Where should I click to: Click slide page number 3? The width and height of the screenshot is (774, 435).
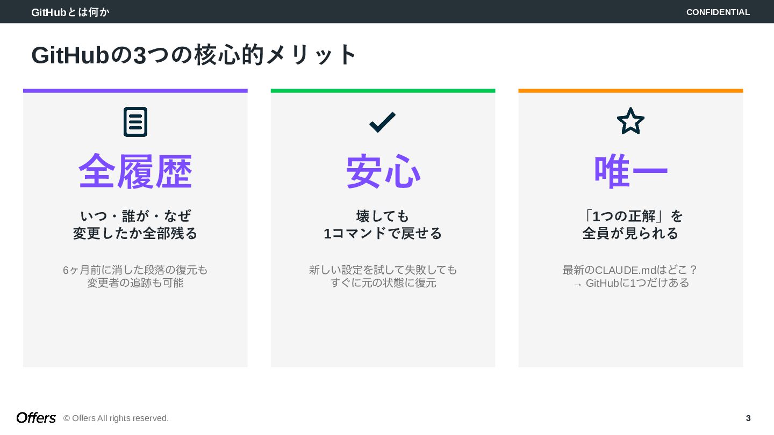[x=748, y=418]
